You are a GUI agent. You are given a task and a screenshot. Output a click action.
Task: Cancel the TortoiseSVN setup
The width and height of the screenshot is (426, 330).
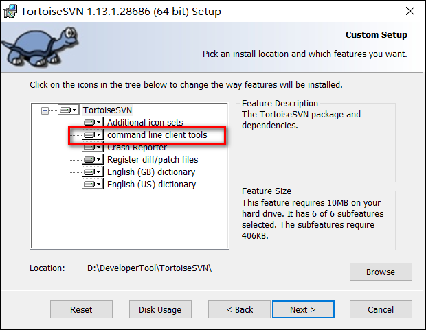click(381, 309)
